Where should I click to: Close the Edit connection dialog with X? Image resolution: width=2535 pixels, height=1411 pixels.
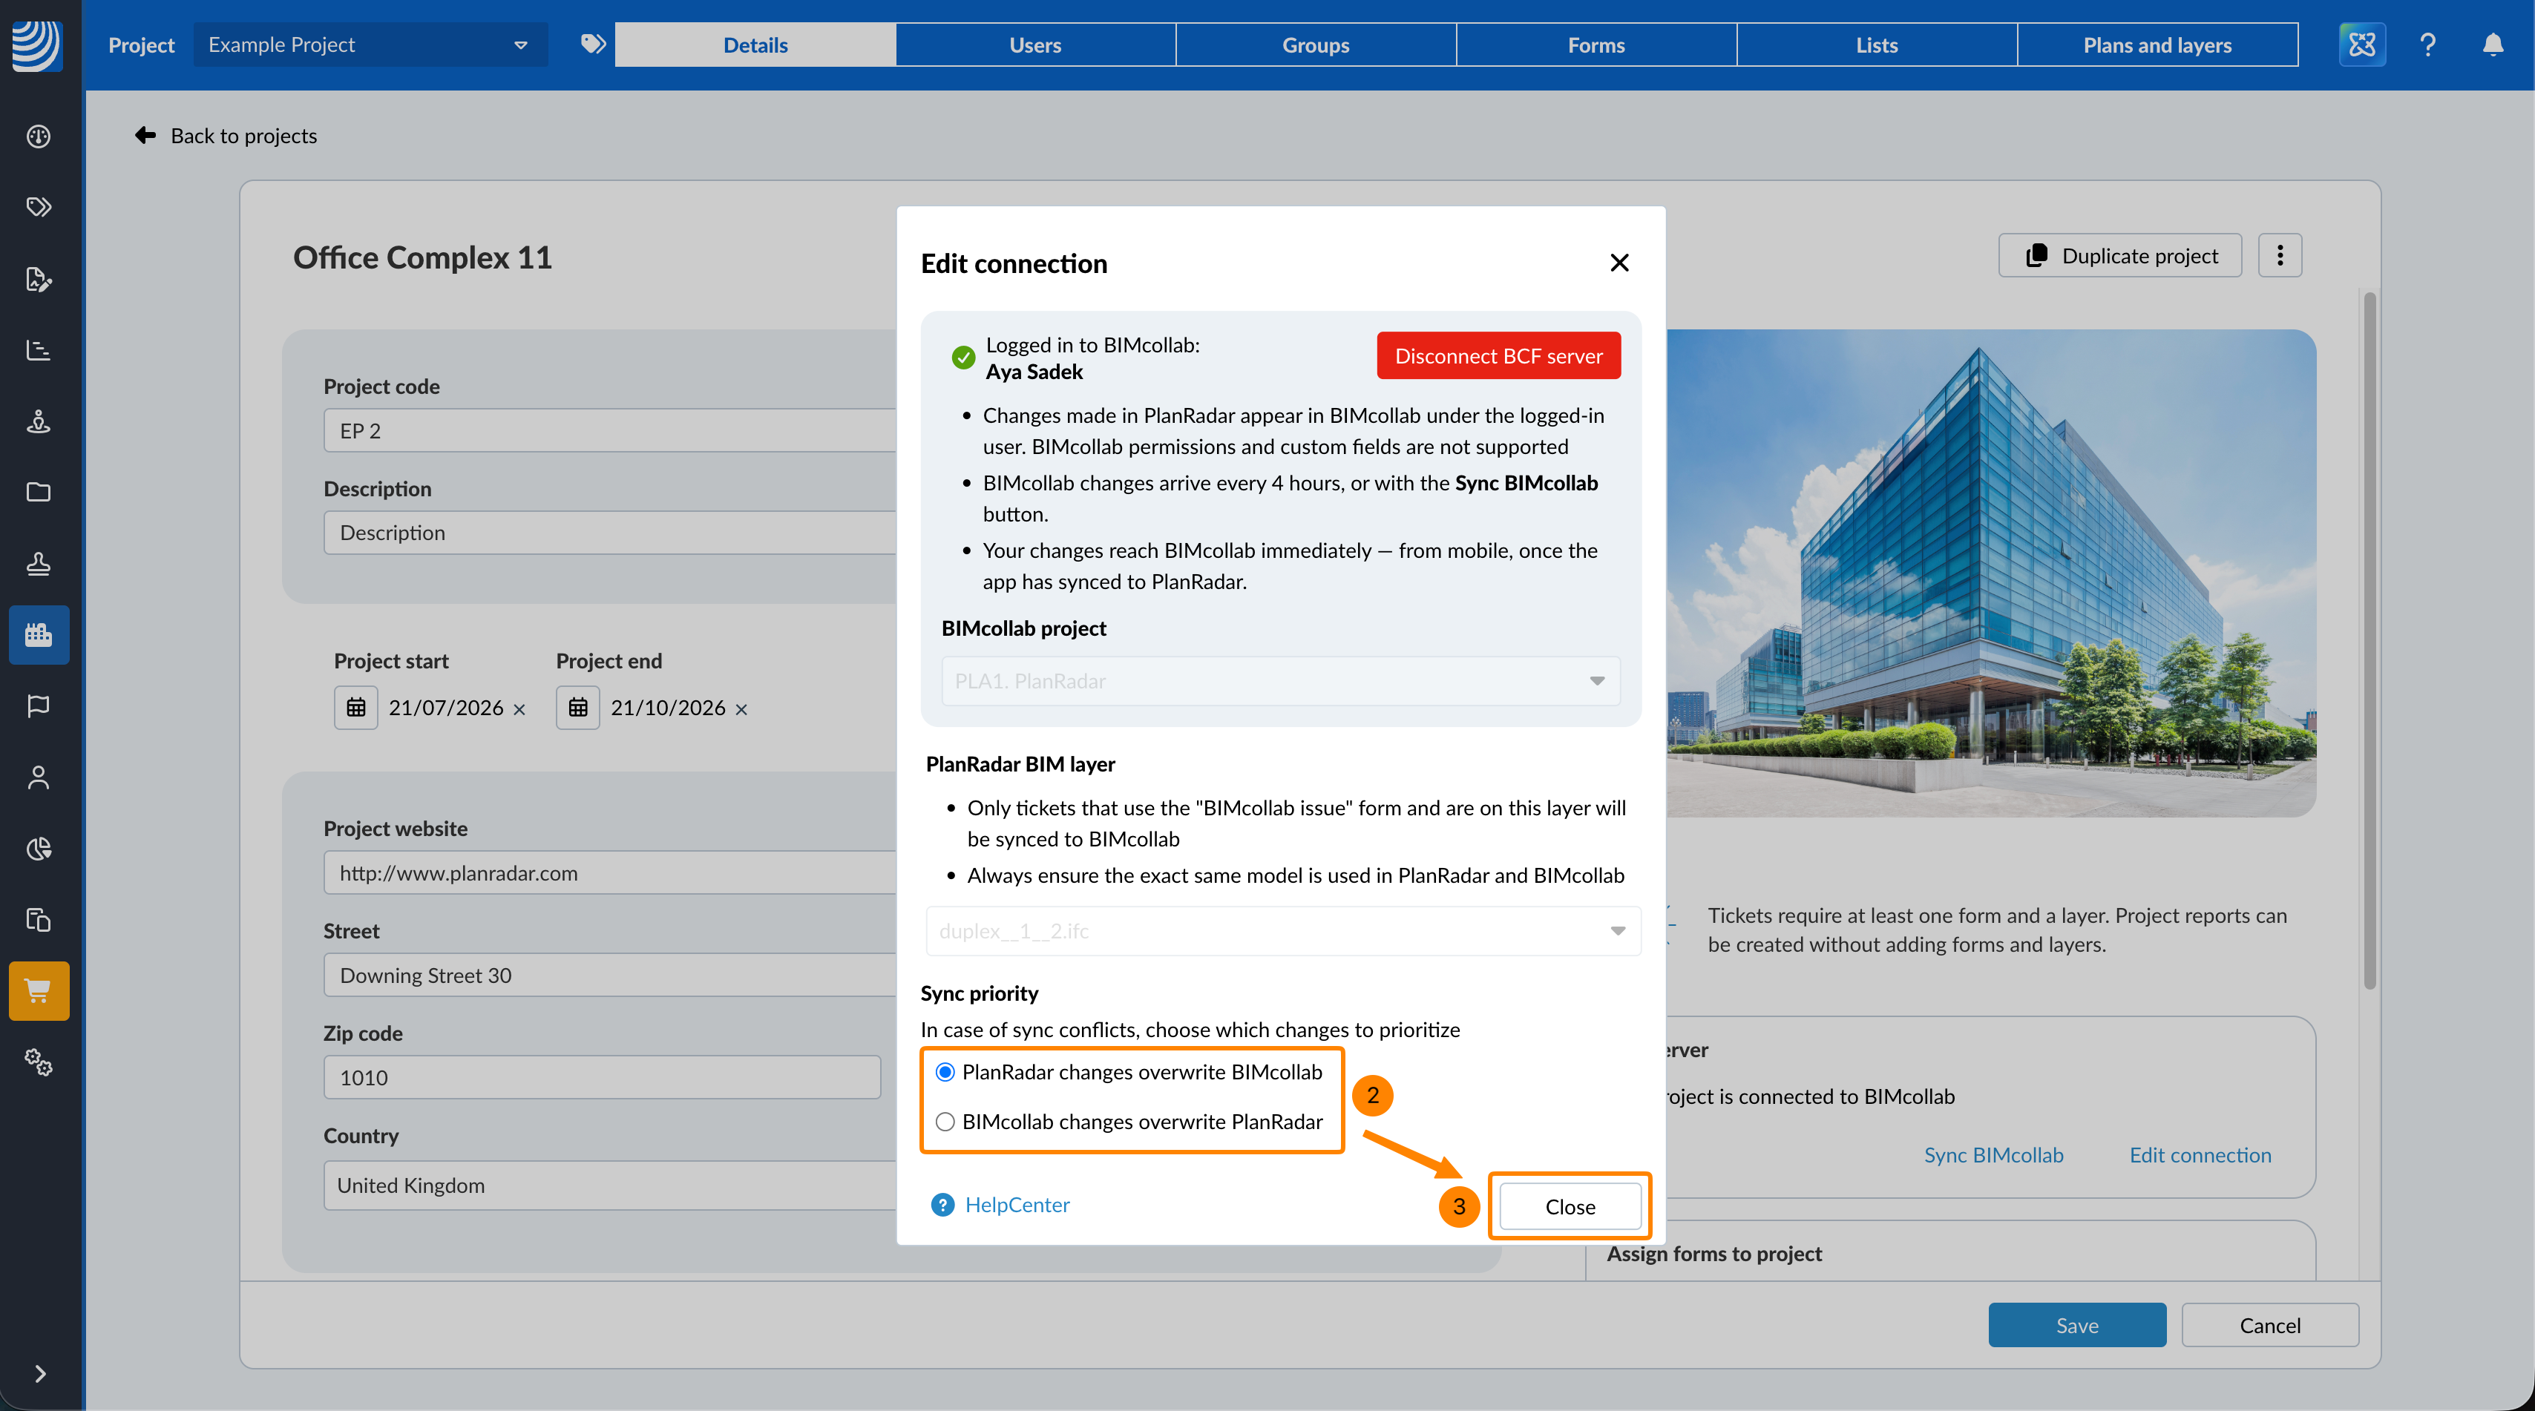[x=1620, y=263]
